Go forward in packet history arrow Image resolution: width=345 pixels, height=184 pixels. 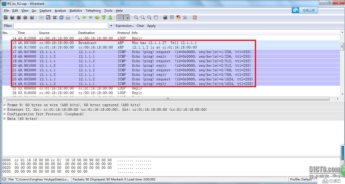coord(91,17)
